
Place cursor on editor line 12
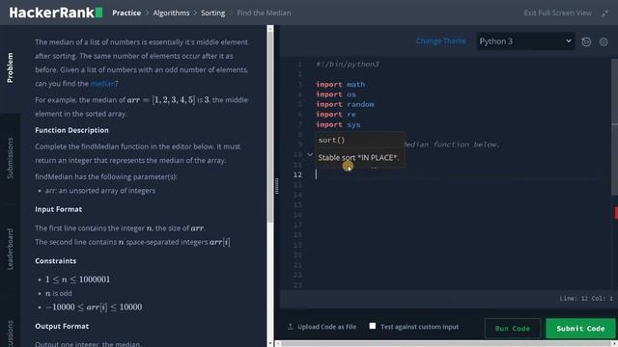pyautogui.click(x=462, y=174)
